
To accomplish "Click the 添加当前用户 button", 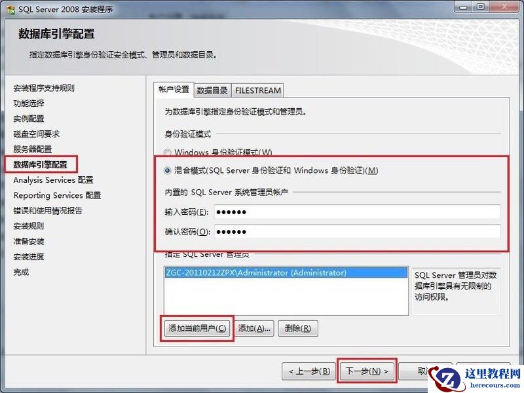I will click(197, 329).
